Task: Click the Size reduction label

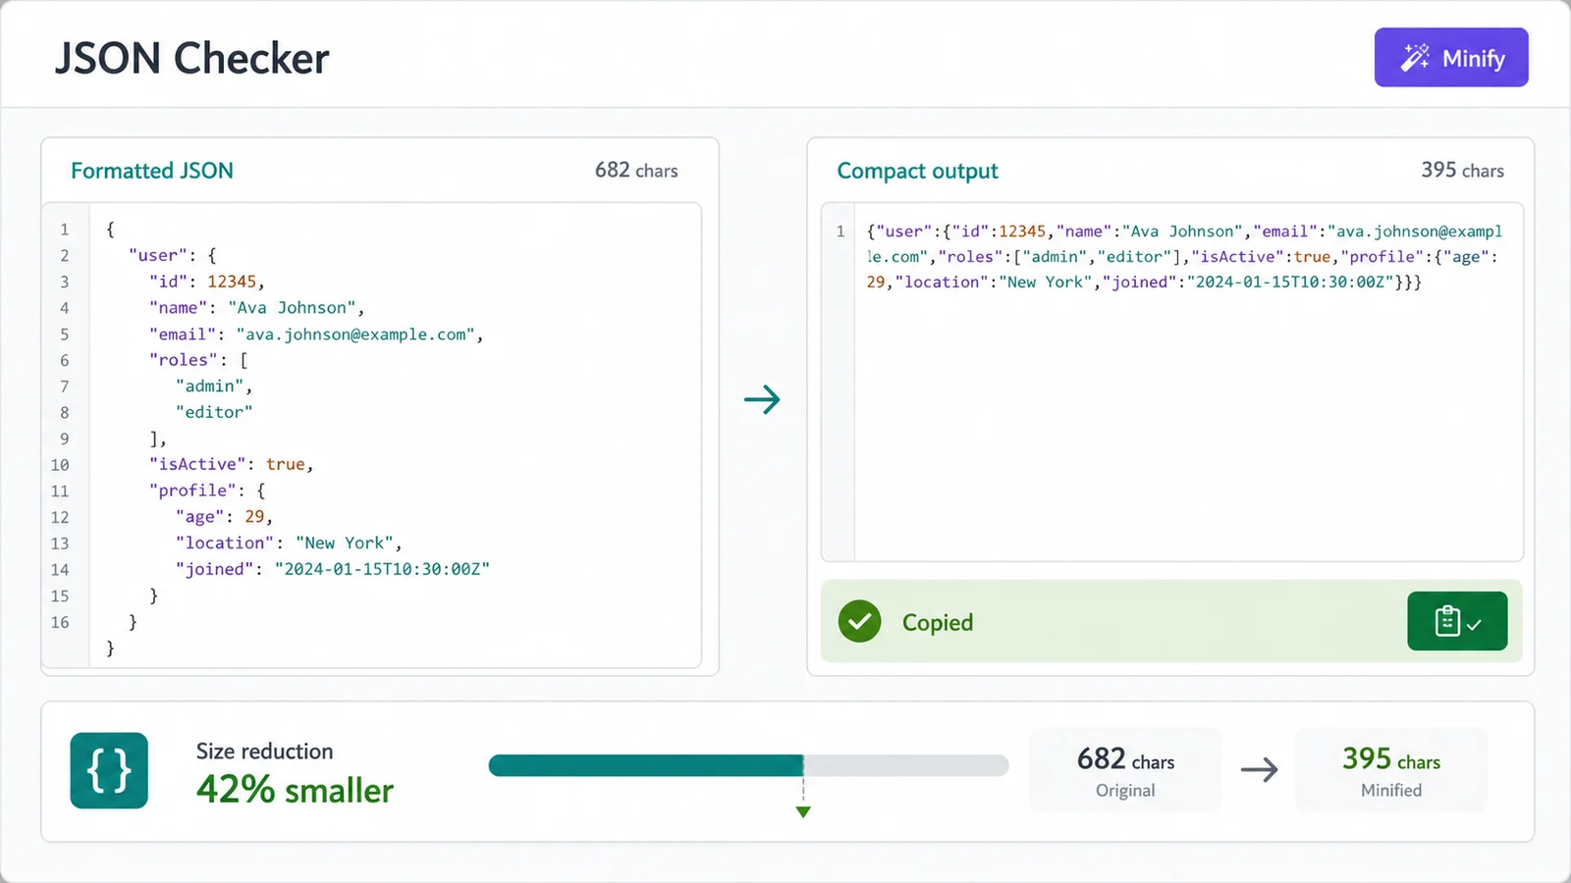Action: (265, 752)
